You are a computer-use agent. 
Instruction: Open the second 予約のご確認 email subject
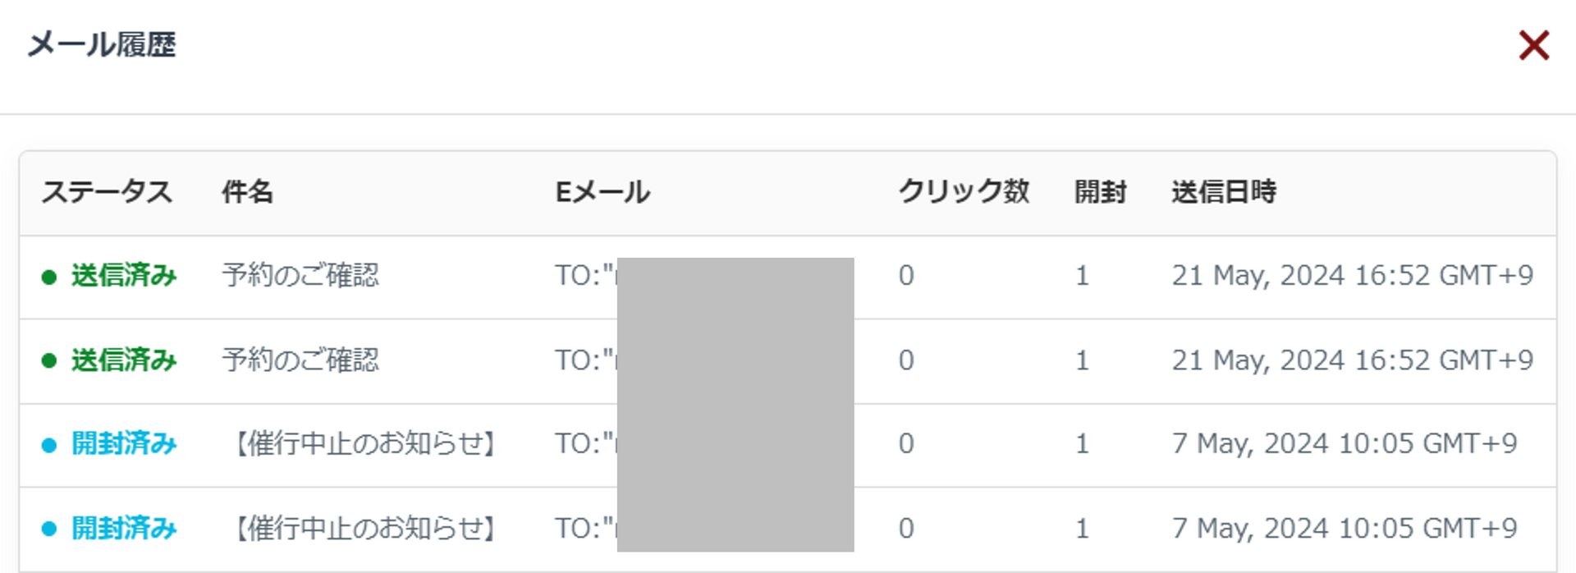tap(300, 360)
